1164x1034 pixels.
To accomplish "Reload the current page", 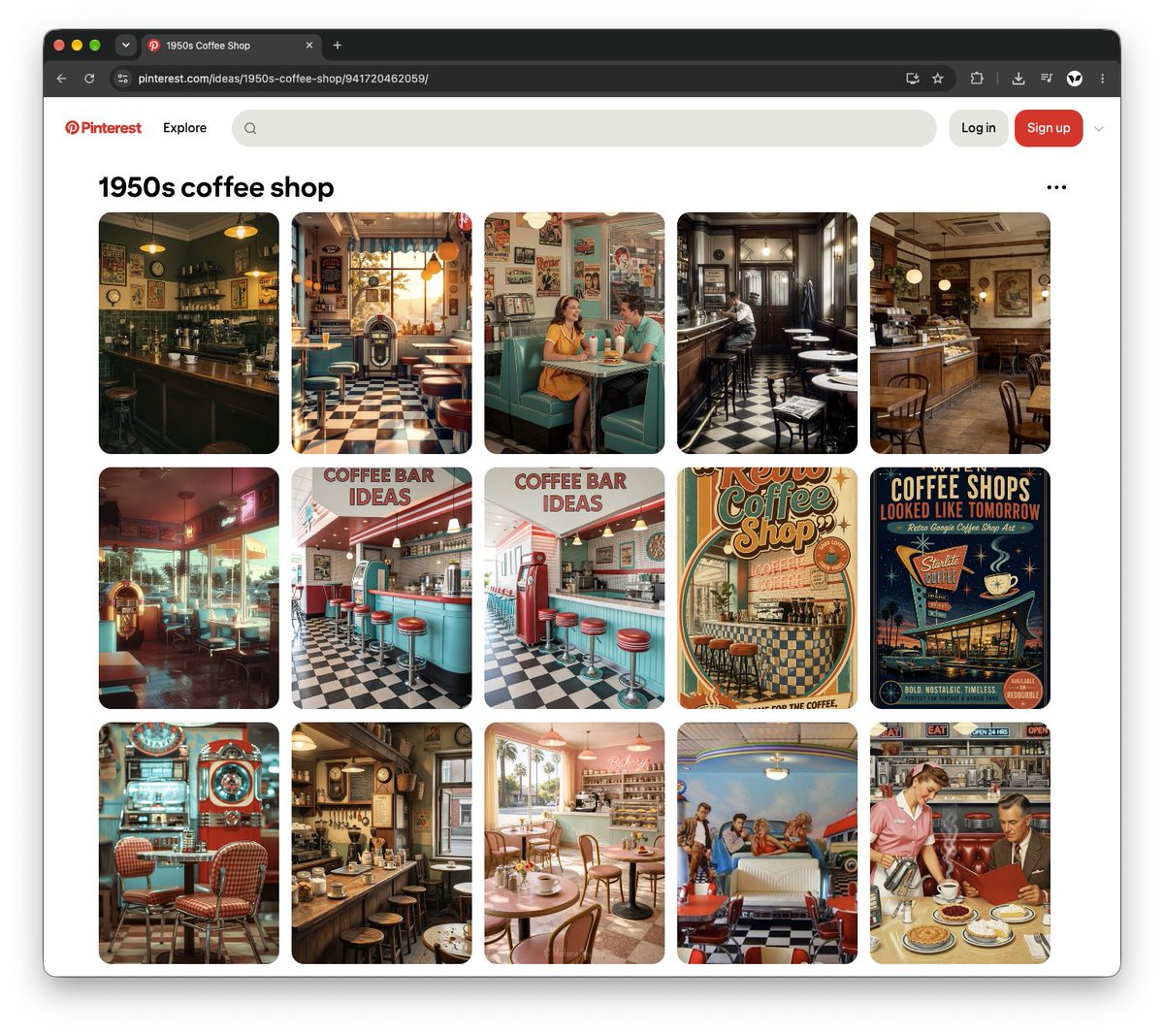I will tap(89, 79).
